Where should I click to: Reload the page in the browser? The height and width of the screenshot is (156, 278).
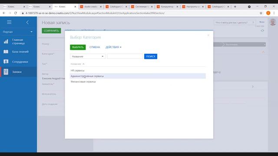tap(16, 13)
